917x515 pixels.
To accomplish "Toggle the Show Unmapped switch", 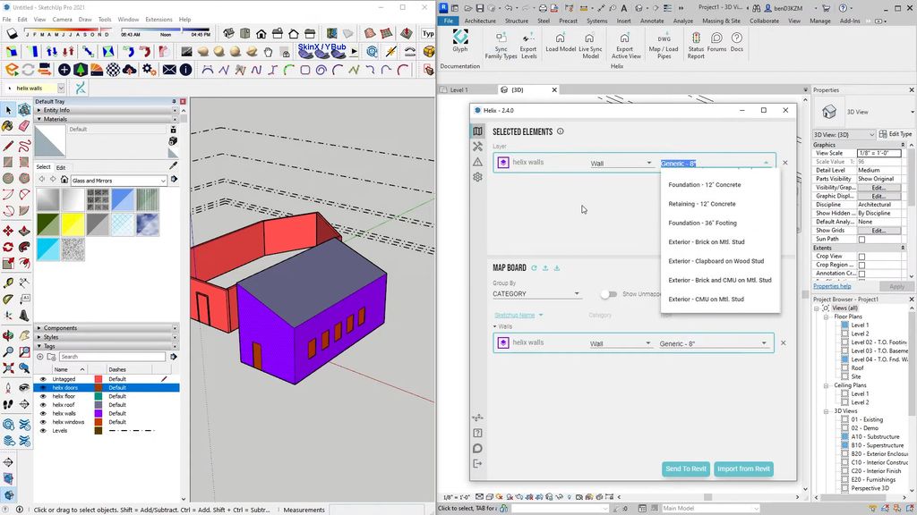I will click(x=609, y=294).
